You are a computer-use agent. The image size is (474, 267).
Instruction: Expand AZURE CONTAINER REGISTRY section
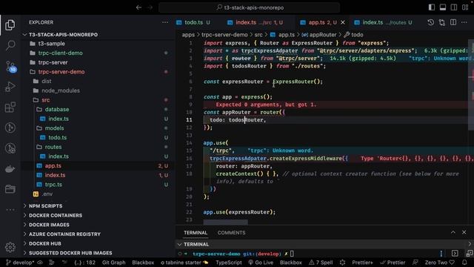pyautogui.click(x=64, y=234)
